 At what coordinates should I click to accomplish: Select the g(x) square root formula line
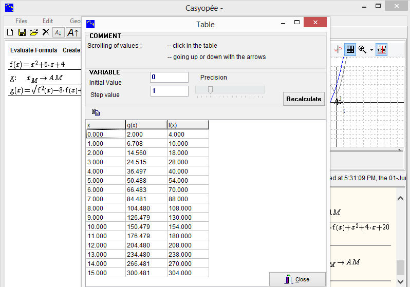tap(46, 90)
